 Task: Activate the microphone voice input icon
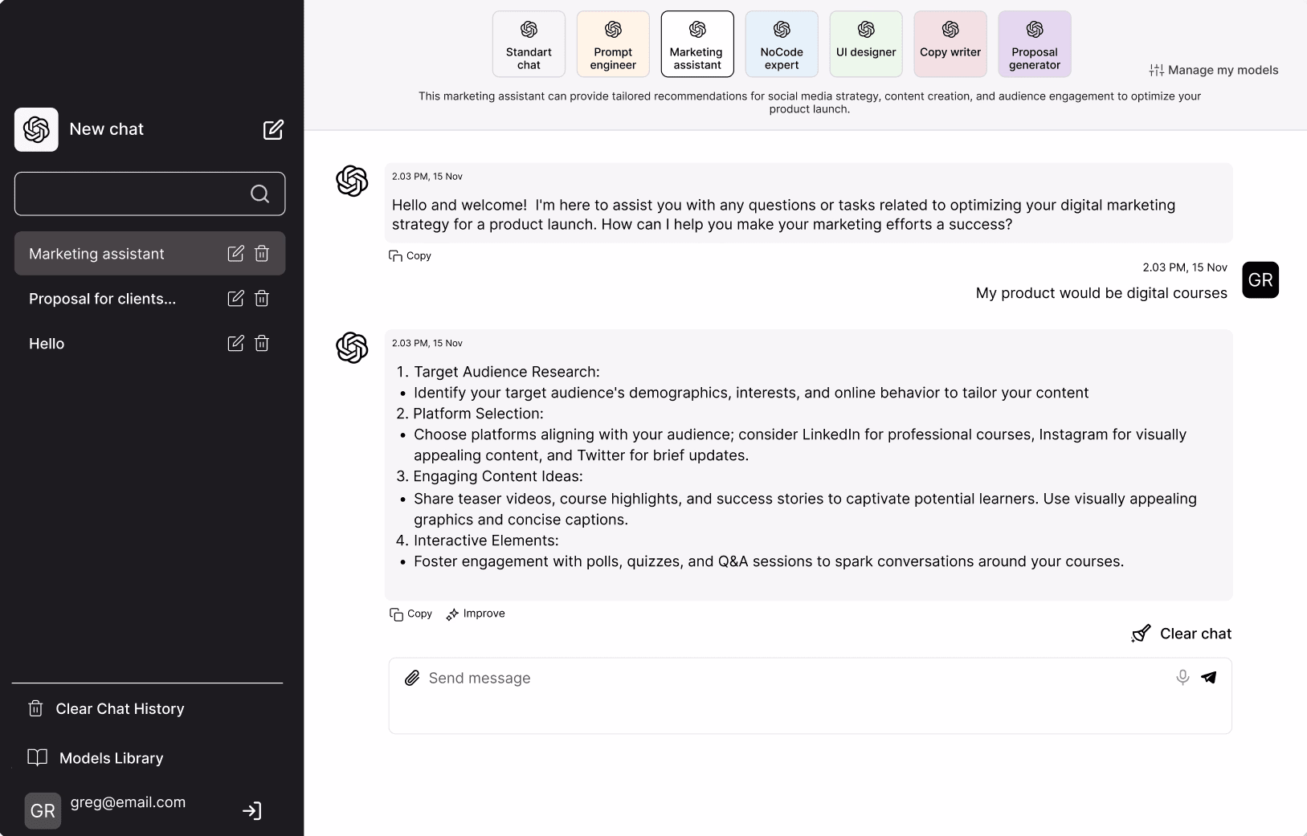1182,677
